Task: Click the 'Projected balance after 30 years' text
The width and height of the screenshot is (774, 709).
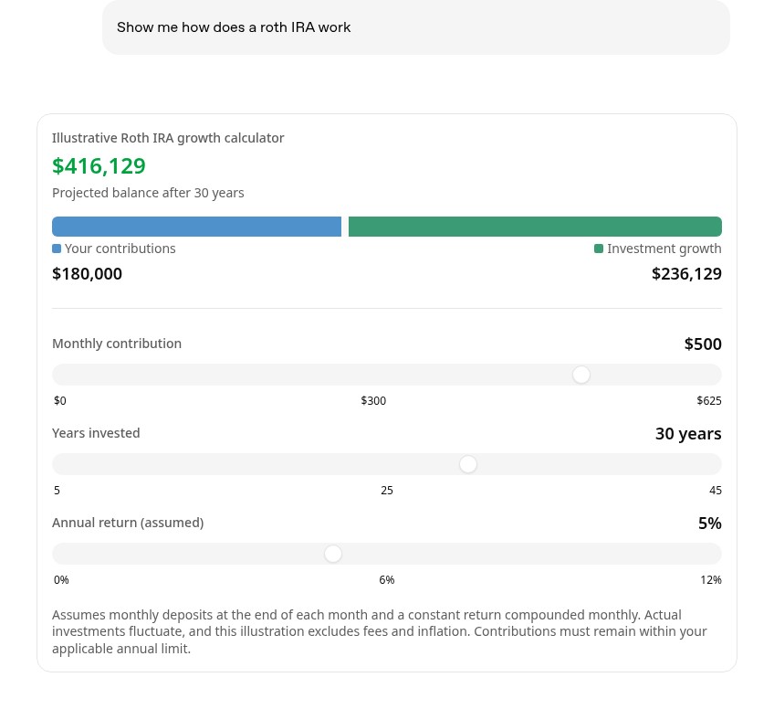Action: point(148,193)
